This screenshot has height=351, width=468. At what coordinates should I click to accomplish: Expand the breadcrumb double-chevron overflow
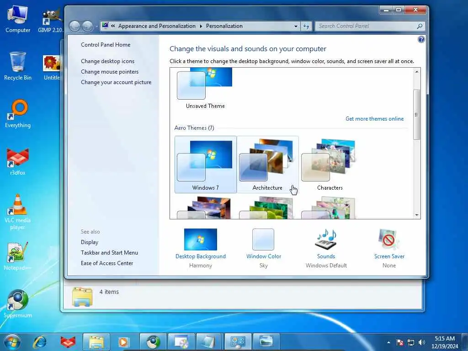point(113,26)
